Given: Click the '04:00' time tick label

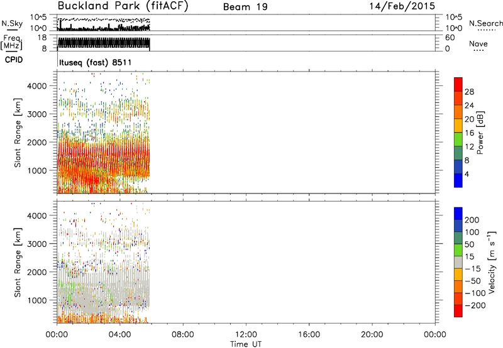Looking at the screenshot, I should coord(119,335).
